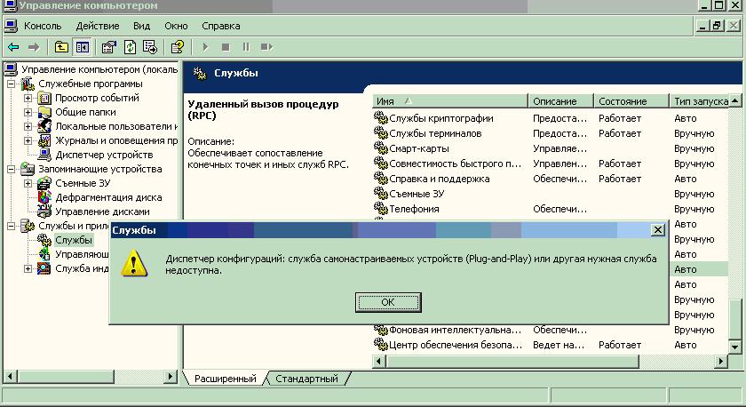Click the Help question mark toolbar icon
746x407 pixels.
tap(178, 47)
